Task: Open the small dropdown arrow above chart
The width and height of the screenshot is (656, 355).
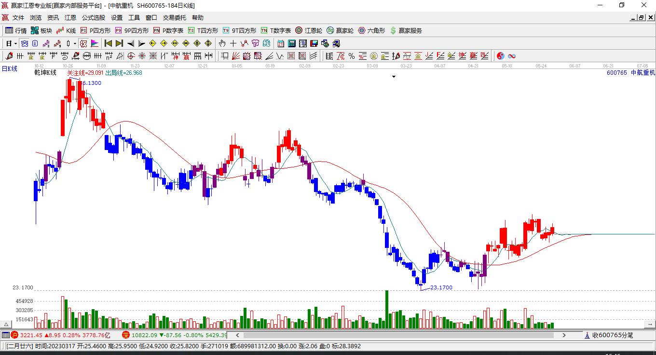Action: [x=394, y=77]
